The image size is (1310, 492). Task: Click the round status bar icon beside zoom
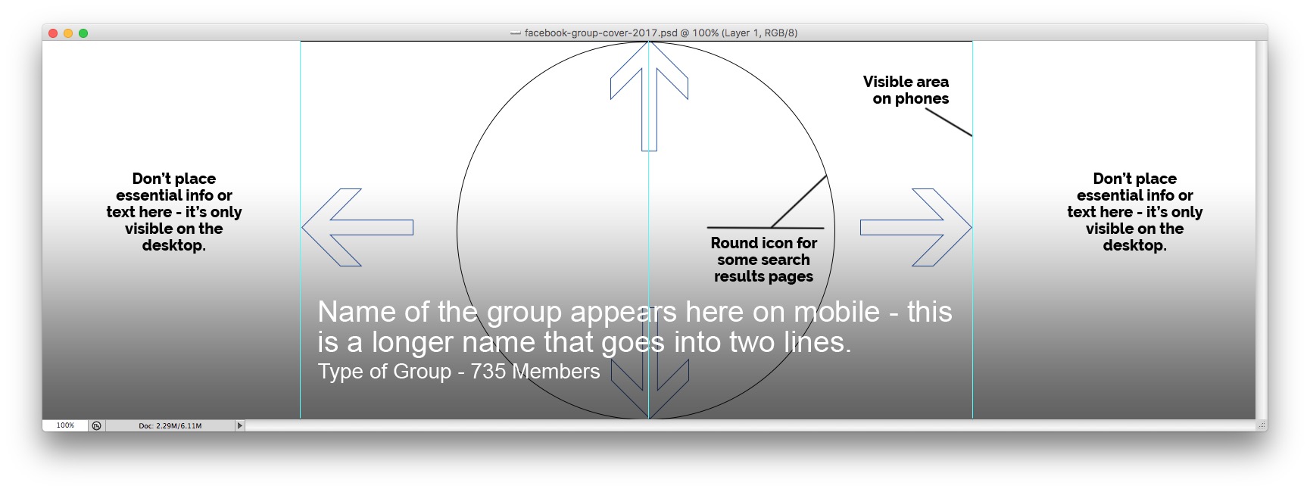click(97, 425)
